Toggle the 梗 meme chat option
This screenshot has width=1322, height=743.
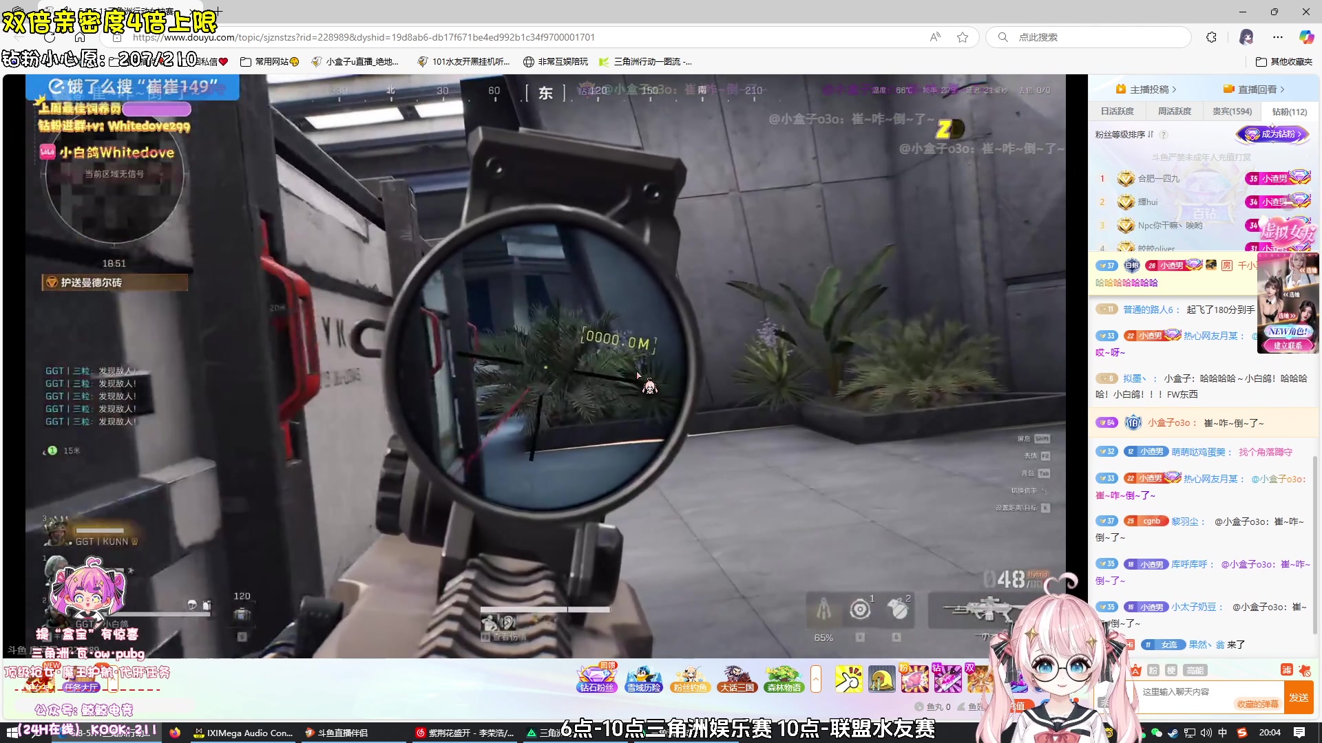click(x=1171, y=670)
